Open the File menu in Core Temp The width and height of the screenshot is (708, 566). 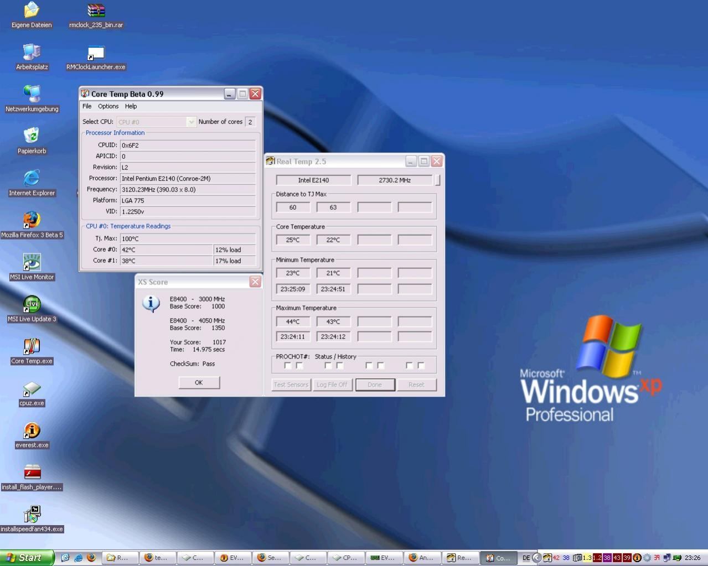[x=87, y=106]
